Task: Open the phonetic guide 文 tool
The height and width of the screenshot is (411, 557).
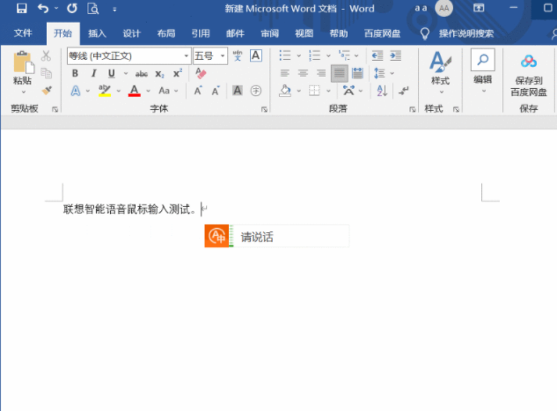Action: (x=238, y=55)
